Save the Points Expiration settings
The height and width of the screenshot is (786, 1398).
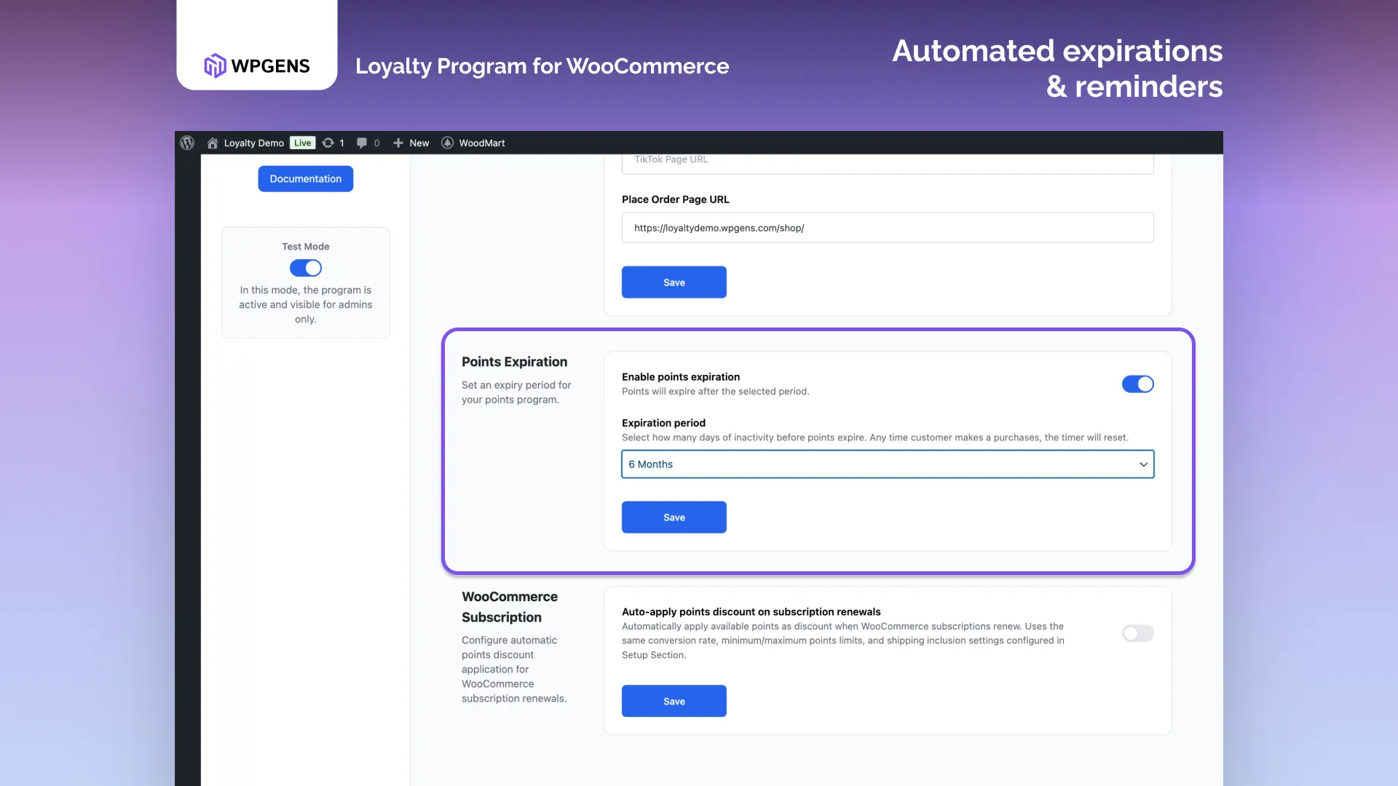pyautogui.click(x=674, y=517)
